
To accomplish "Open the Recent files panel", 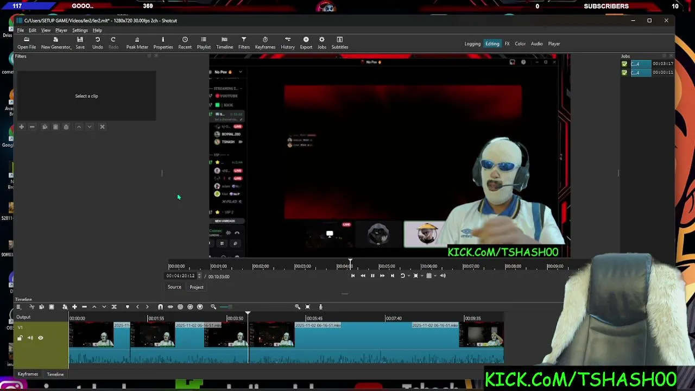I will click(x=185, y=43).
